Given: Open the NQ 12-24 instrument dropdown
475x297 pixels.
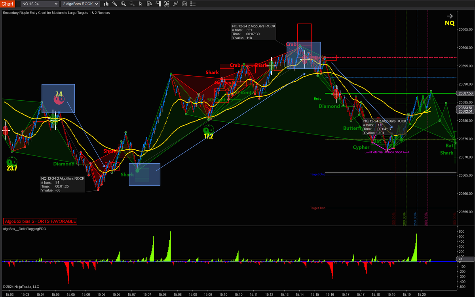Looking at the screenshot, I should [x=40, y=4].
